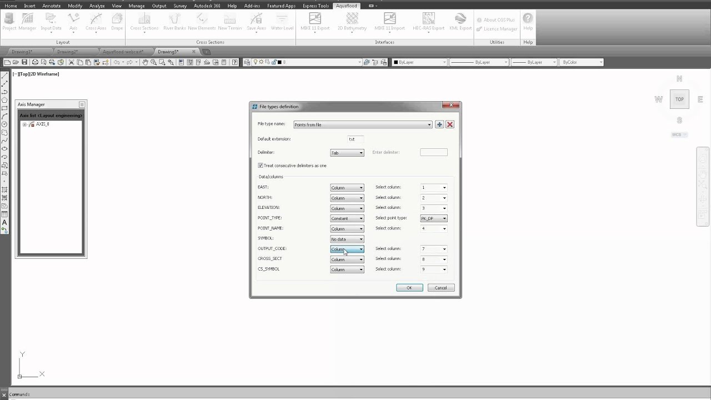Click the TOP face of the ViewCube
The height and width of the screenshot is (400, 711).
679,99
